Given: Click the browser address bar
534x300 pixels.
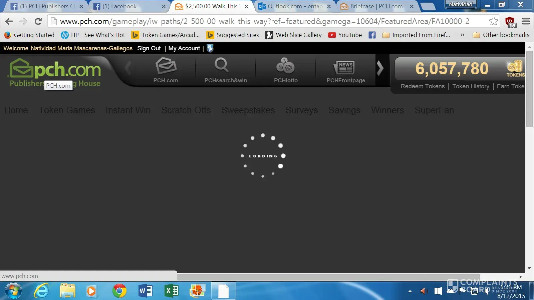Looking at the screenshot, I should coord(267,21).
